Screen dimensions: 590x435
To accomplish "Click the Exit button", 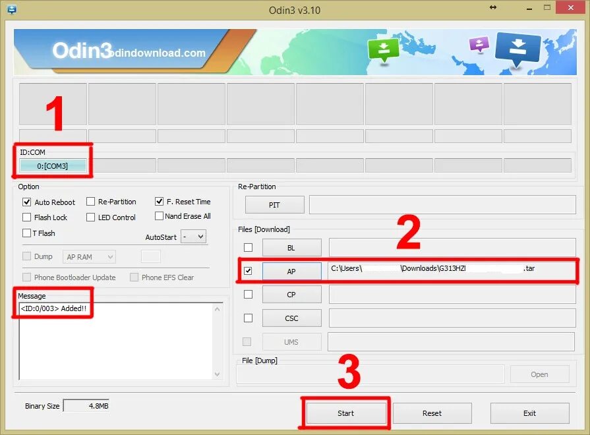I will [x=530, y=413].
